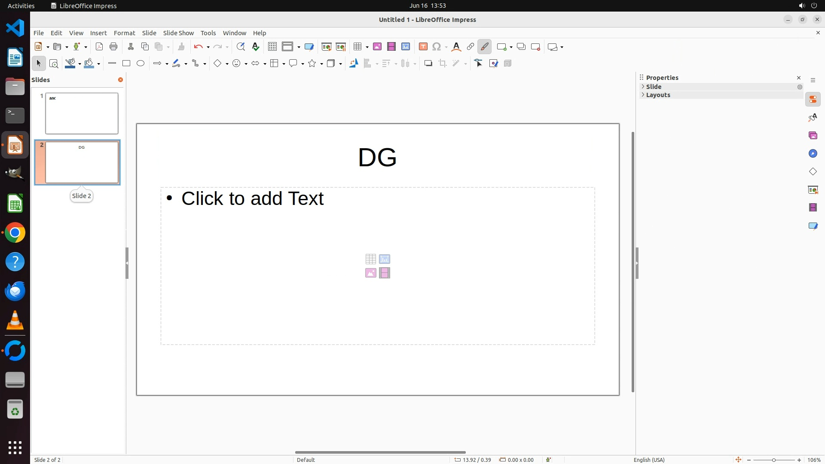The image size is (825, 464).
Task: Click the zoom slider in the status bar
Action: pos(773,460)
